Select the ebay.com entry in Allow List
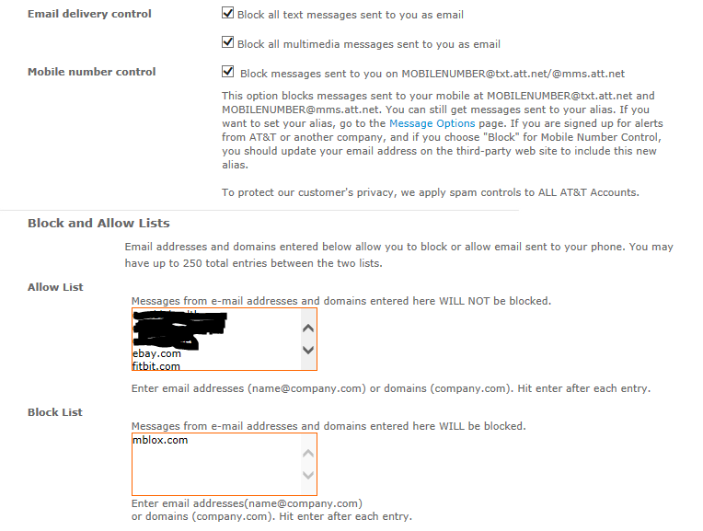Image resolution: width=703 pixels, height=531 pixels. coord(157,353)
